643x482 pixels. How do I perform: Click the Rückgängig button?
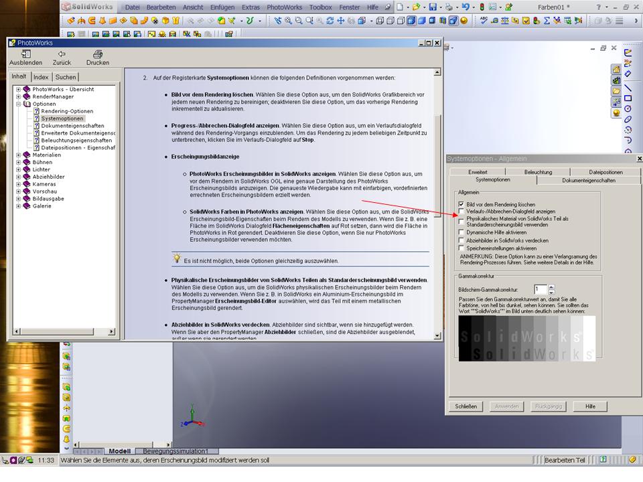point(549,406)
